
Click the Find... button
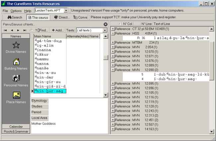click(42, 30)
